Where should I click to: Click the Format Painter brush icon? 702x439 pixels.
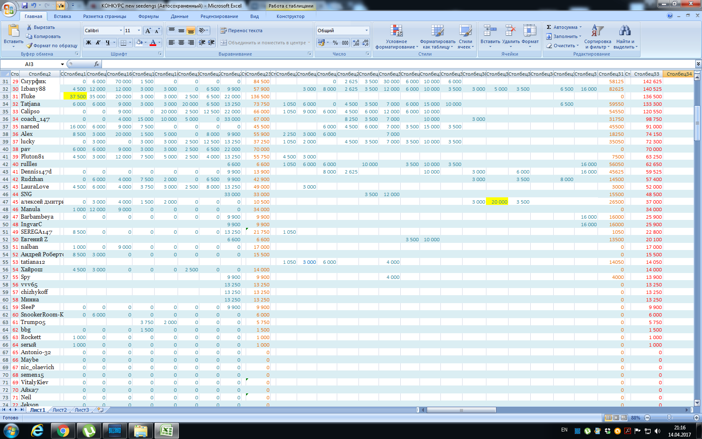click(29, 46)
